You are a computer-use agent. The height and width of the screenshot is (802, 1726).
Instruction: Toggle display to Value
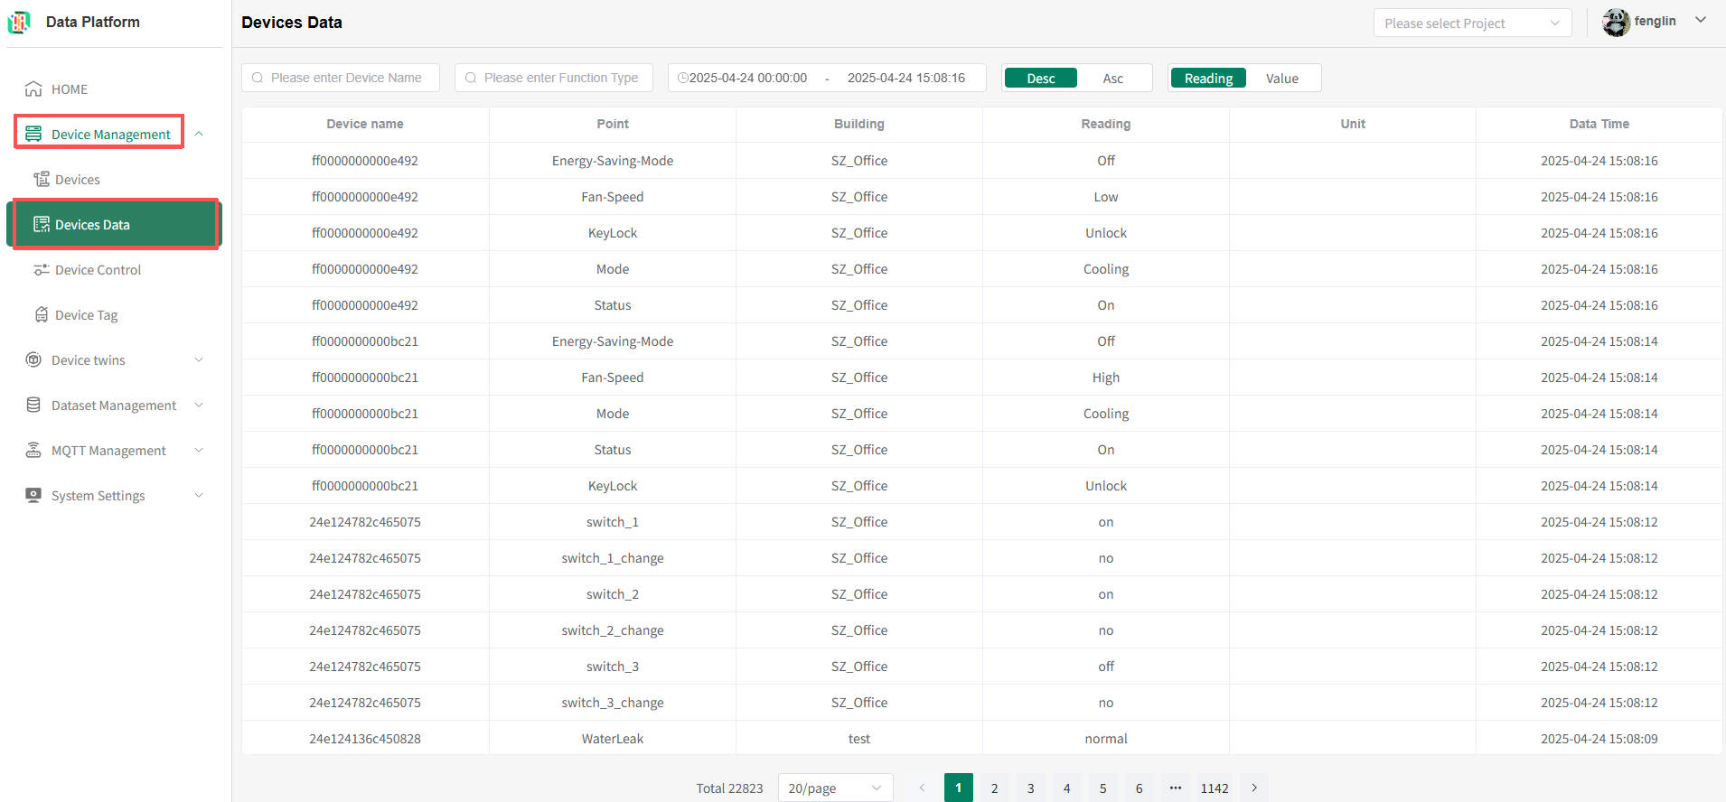pyautogui.click(x=1281, y=79)
